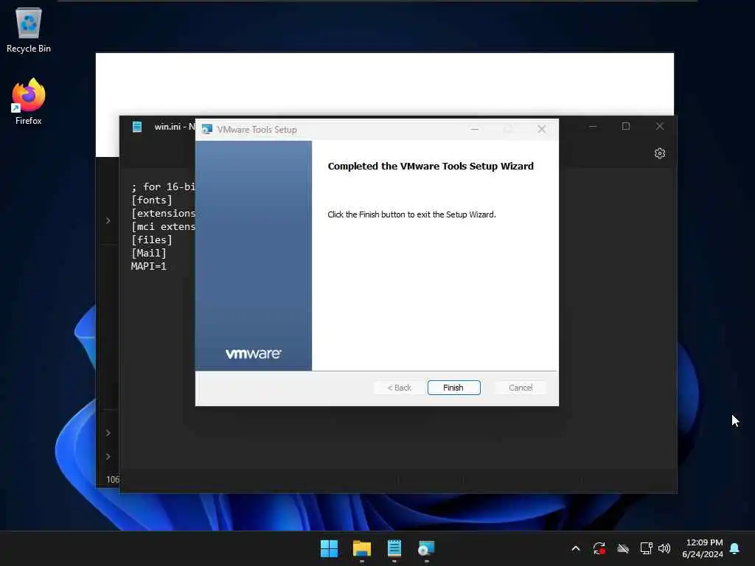Image resolution: width=755 pixels, height=566 pixels.
Task: Show hidden system tray icons
Action: tap(575, 548)
